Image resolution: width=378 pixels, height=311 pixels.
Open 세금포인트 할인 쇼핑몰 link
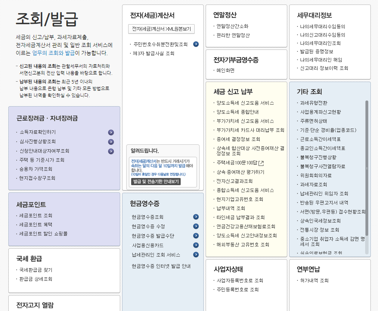(x=43, y=234)
